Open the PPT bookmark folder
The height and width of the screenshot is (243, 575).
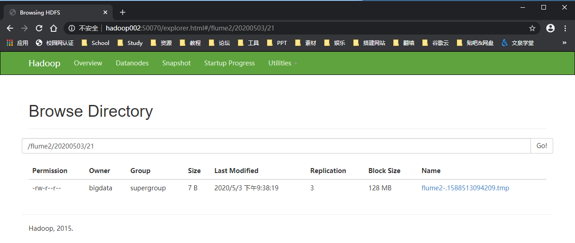(277, 43)
